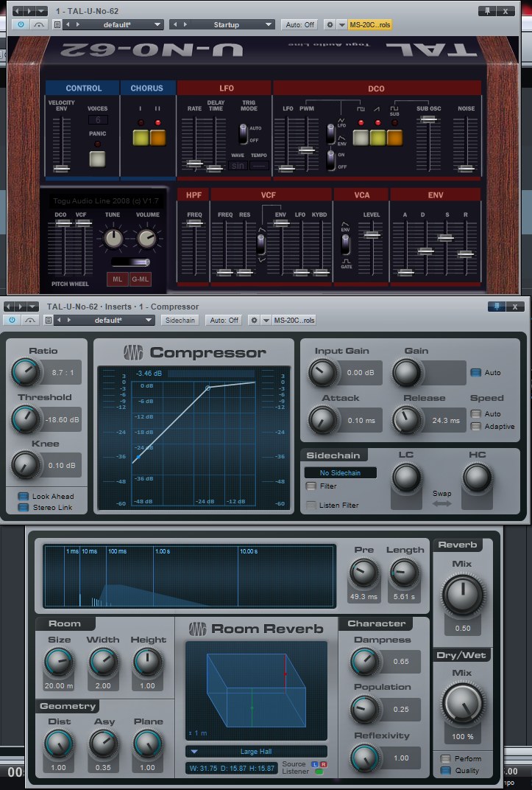
Task: Enable Adaptive speed checkbox
Action: tap(475, 426)
